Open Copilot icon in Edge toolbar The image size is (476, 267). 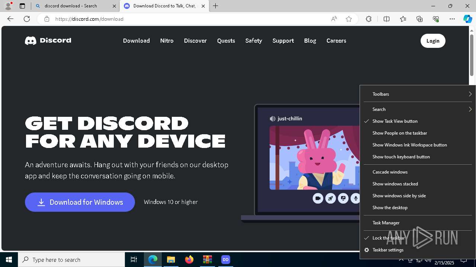(x=467, y=19)
